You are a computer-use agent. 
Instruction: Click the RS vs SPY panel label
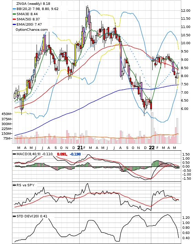[25, 185]
